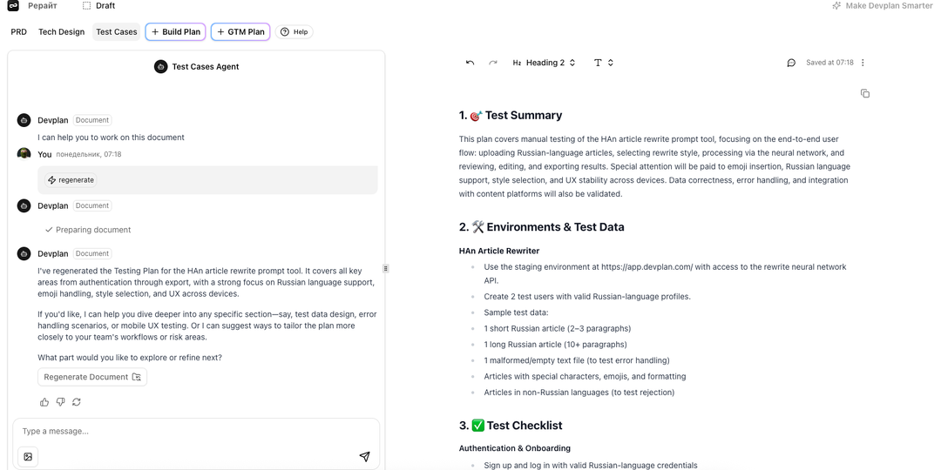Click Make Devplan Smarter link

point(882,6)
